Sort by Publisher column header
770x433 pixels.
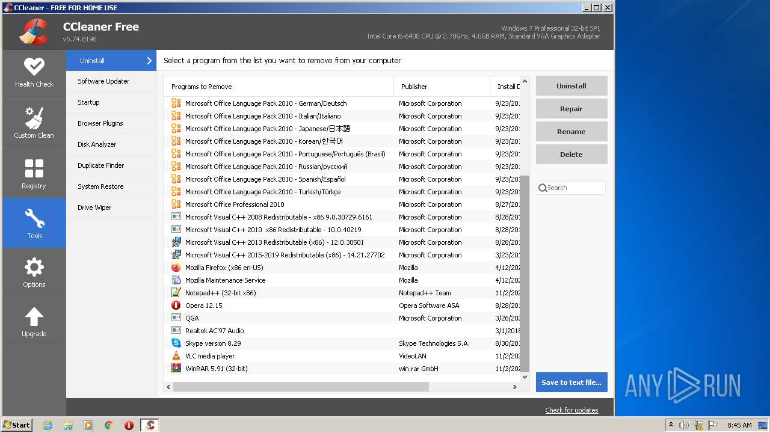(x=442, y=87)
